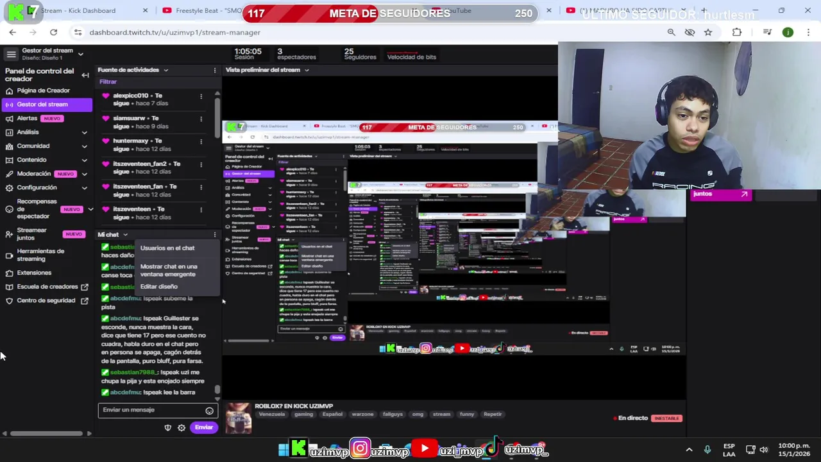Viewport: 821px width, 462px height.
Task: Expand the Comunidad section chevron
Action: click(84, 146)
